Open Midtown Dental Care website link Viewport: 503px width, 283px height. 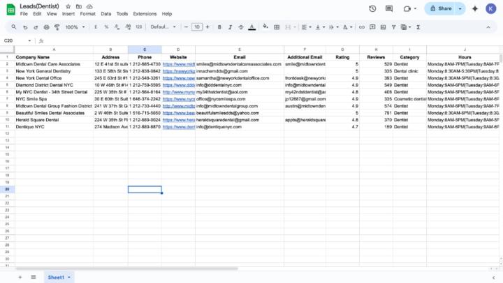click(179, 64)
